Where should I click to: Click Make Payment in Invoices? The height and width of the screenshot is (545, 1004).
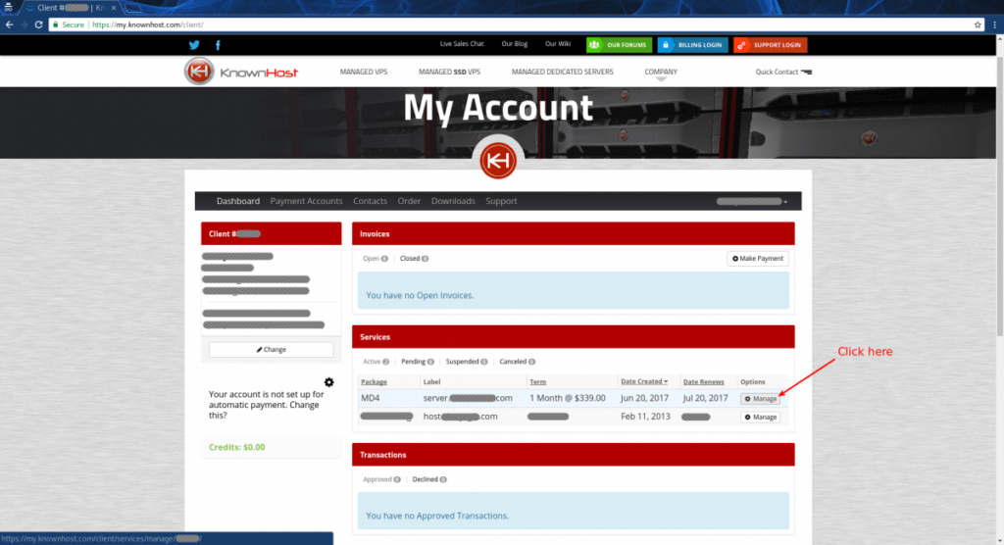pos(758,259)
